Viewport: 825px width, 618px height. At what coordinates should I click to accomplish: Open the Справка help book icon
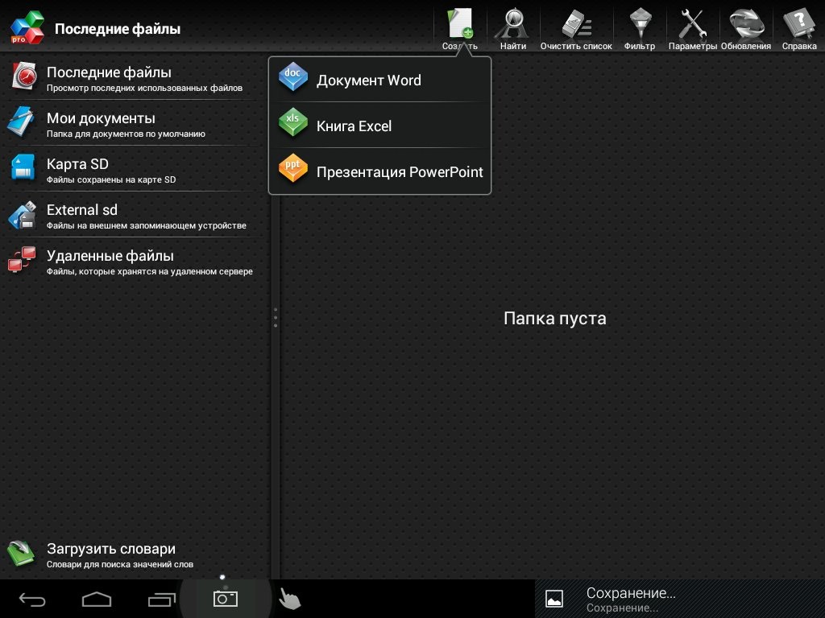point(798,26)
